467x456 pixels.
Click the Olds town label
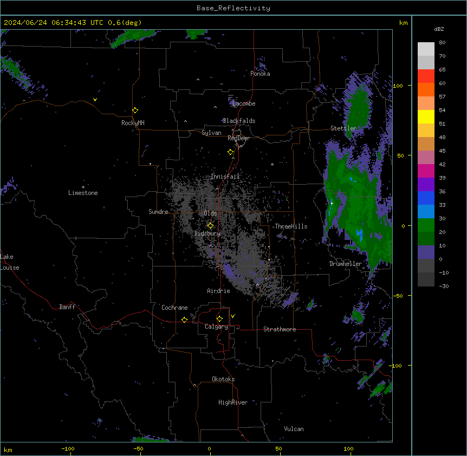(x=210, y=213)
